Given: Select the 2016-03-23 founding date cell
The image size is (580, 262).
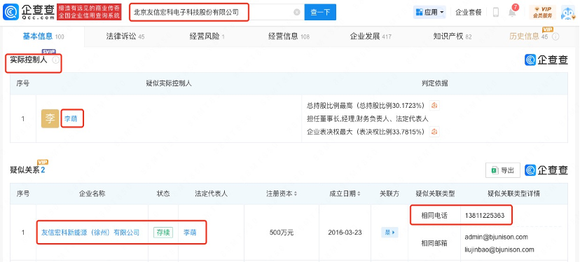Looking at the screenshot, I should (x=345, y=233).
